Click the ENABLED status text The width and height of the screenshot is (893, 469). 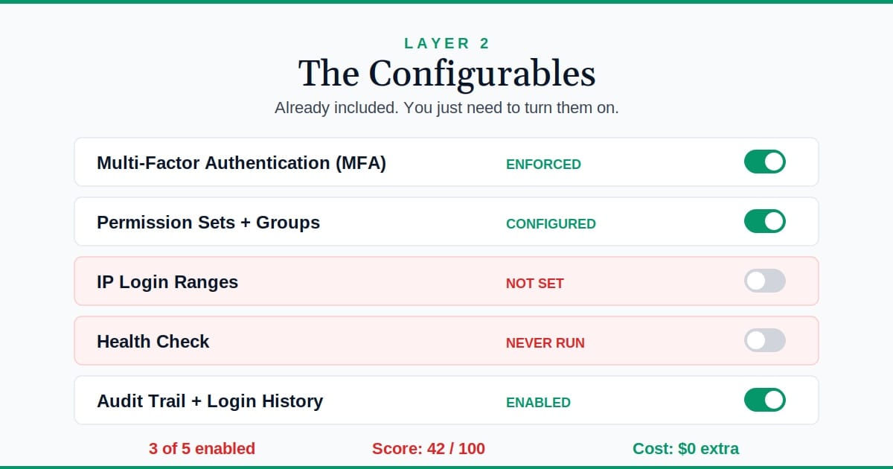[x=539, y=403]
